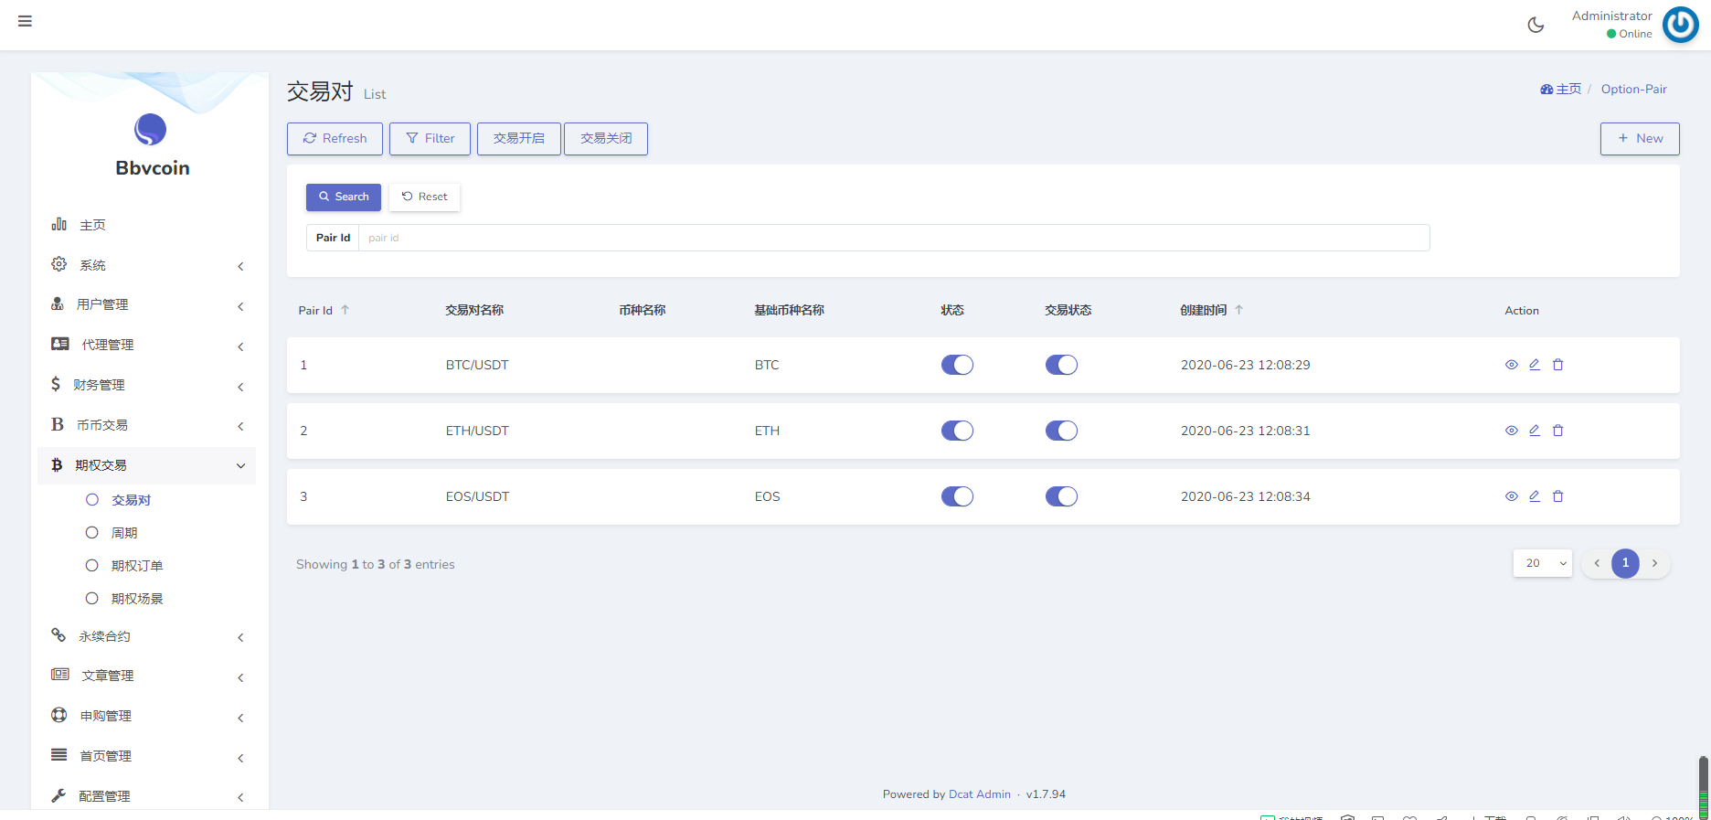The width and height of the screenshot is (1711, 820).
Task: Edit the BTC/USDT pair
Action: pyautogui.click(x=1535, y=365)
